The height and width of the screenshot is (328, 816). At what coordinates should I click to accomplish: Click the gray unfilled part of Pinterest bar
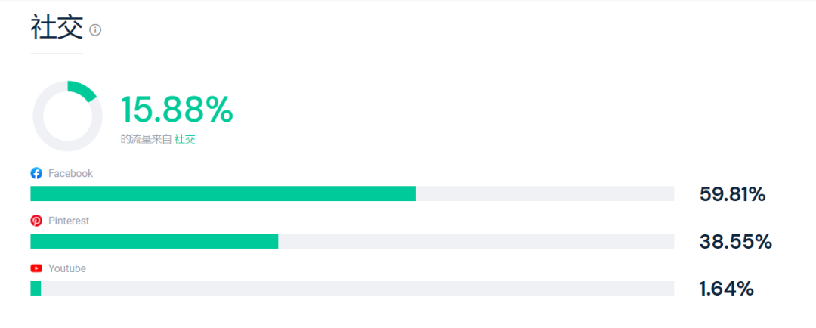476,241
